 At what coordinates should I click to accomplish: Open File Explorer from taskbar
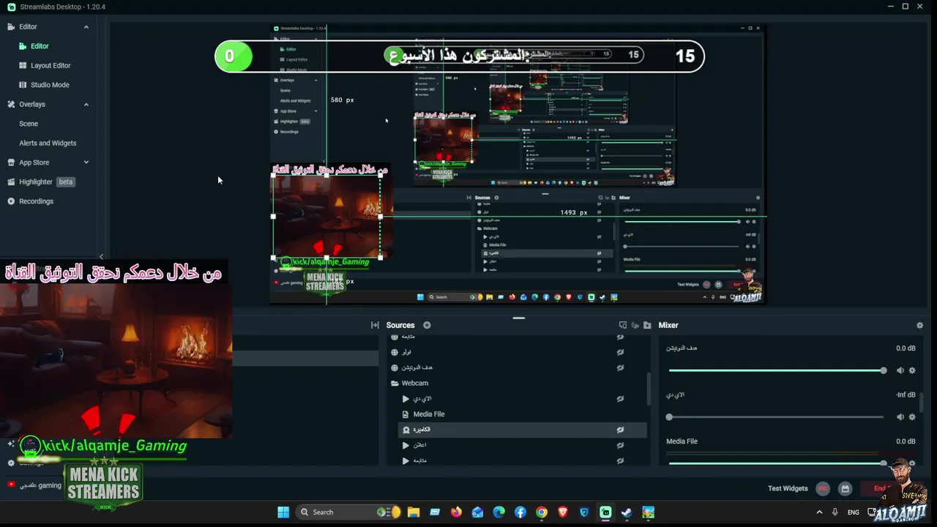[x=413, y=512]
